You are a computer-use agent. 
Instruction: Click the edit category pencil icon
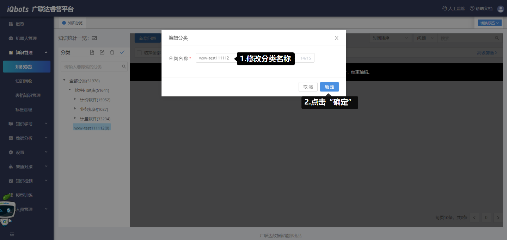[x=102, y=52]
